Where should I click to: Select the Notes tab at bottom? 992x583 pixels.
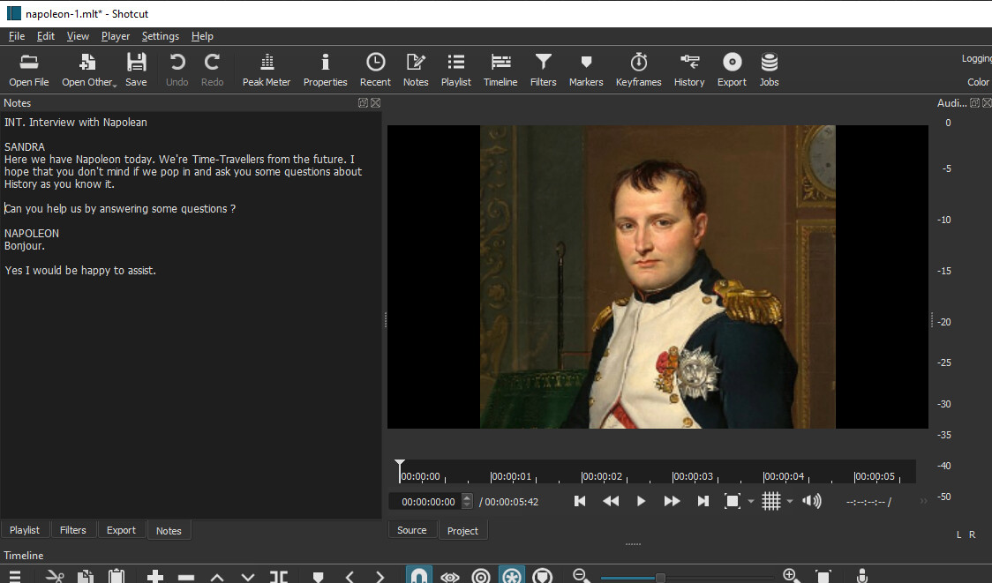[x=169, y=530]
